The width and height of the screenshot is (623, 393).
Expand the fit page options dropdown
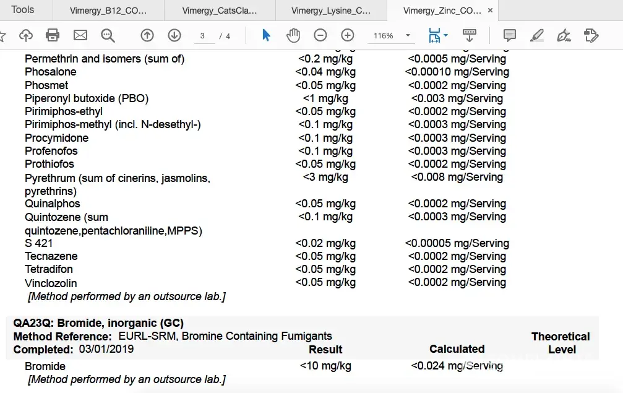[445, 36]
